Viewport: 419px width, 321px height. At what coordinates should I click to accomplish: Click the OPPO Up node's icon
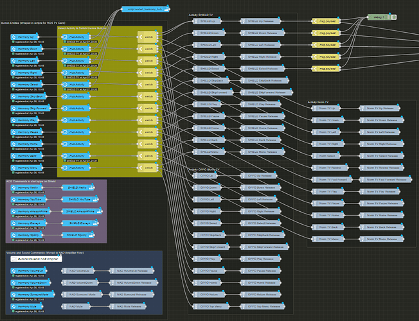(x=195, y=176)
